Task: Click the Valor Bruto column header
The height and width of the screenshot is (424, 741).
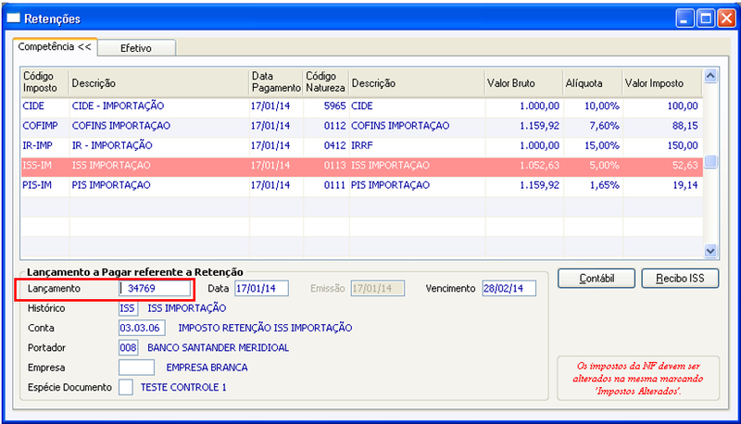Action: (x=523, y=83)
